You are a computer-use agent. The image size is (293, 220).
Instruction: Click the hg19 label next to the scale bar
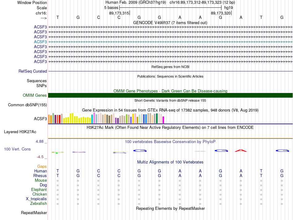(x=229, y=8)
